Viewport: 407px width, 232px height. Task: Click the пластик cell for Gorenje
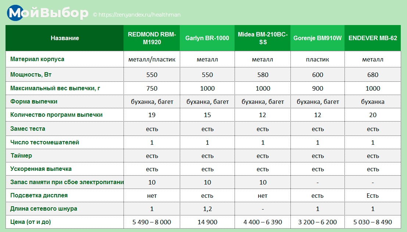coord(317,60)
